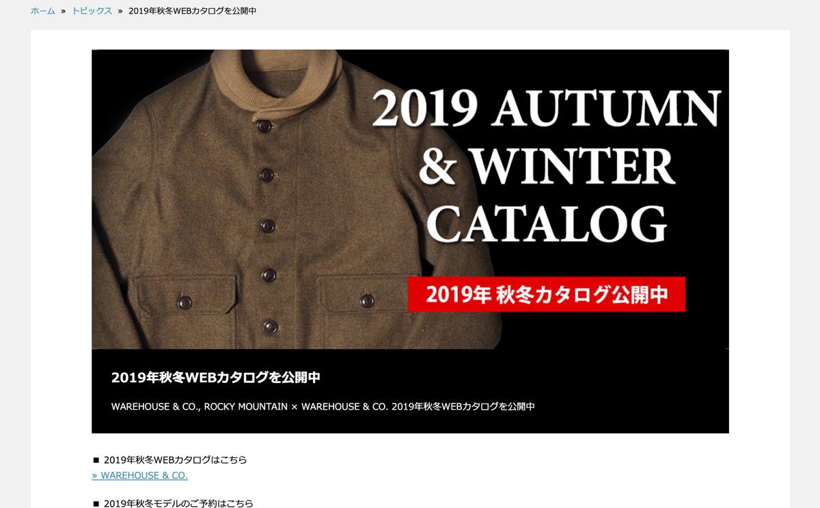Open the ホーム breadcrumb link

pyautogui.click(x=43, y=11)
